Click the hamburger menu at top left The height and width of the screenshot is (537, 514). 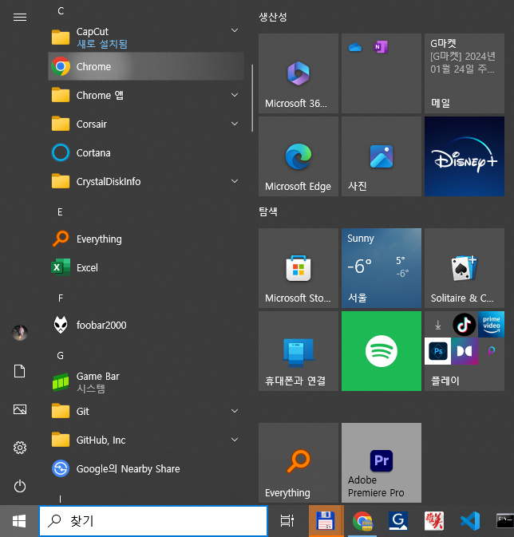(x=20, y=17)
